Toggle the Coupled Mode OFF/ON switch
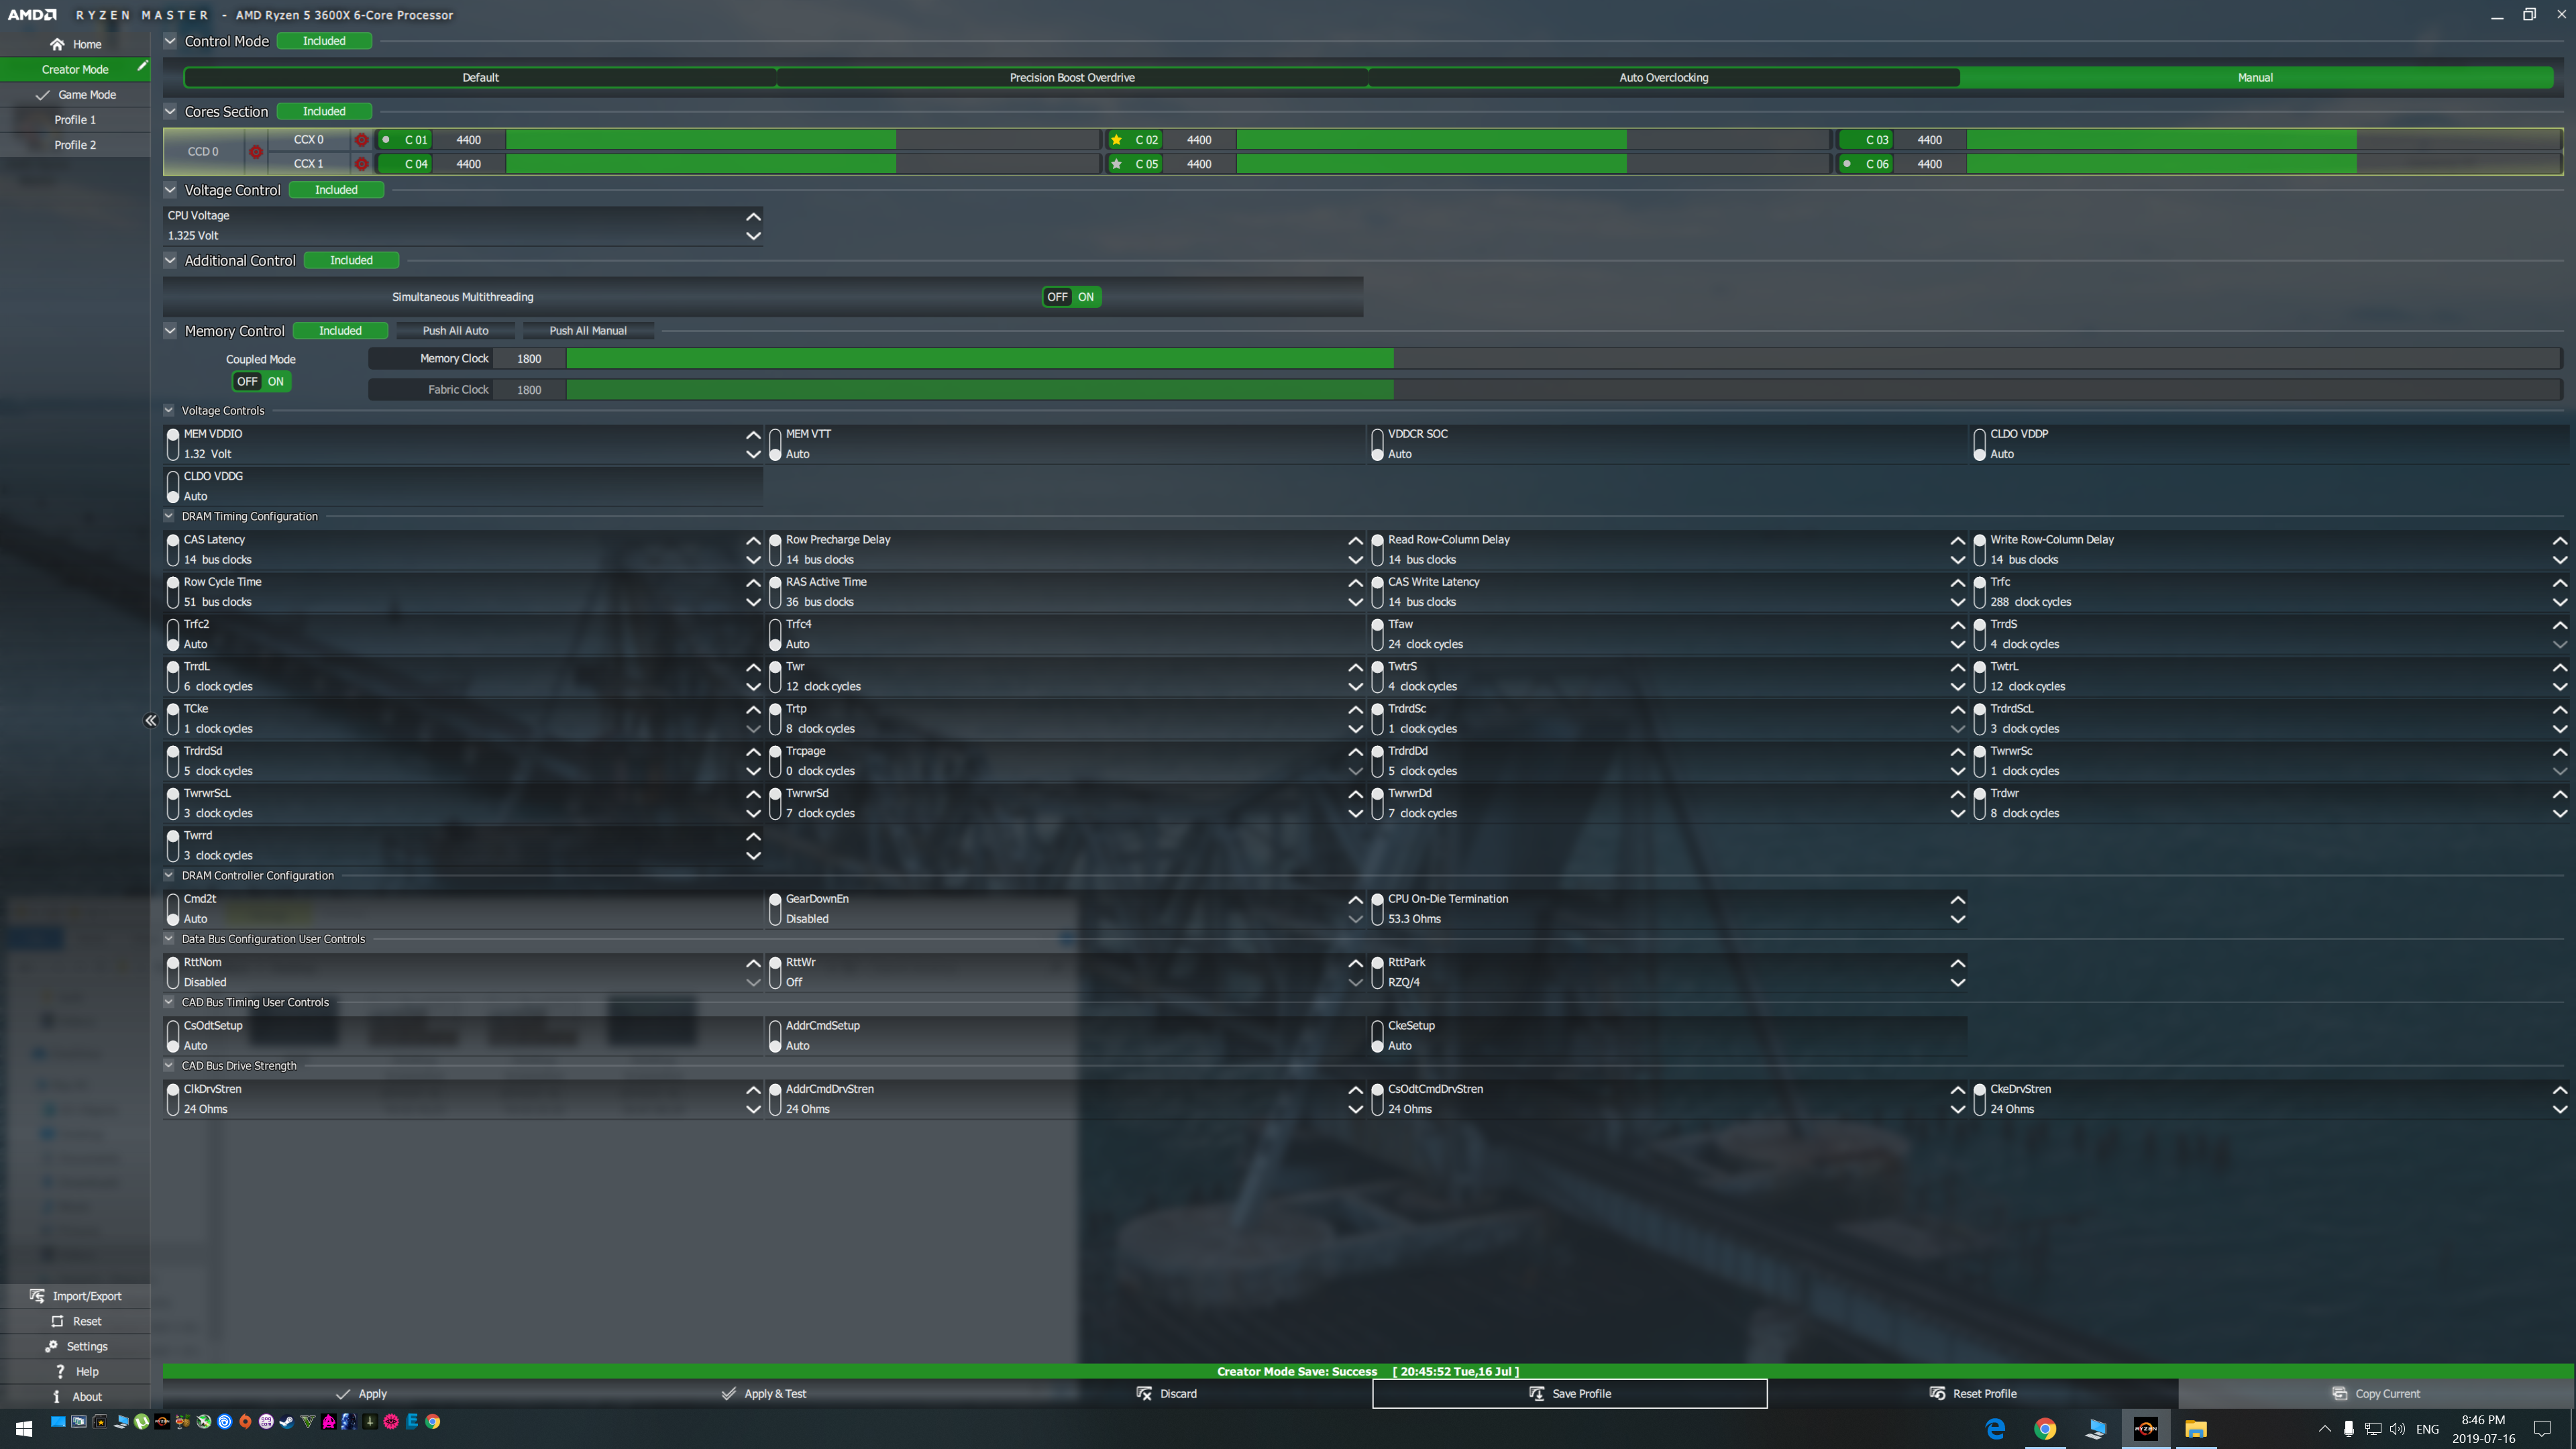The image size is (2576, 1449). (x=261, y=381)
